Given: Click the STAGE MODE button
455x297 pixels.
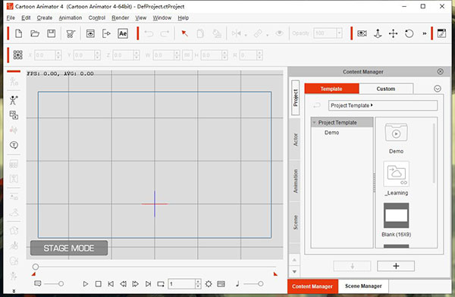Looking at the screenshot, I should (69, 248).
